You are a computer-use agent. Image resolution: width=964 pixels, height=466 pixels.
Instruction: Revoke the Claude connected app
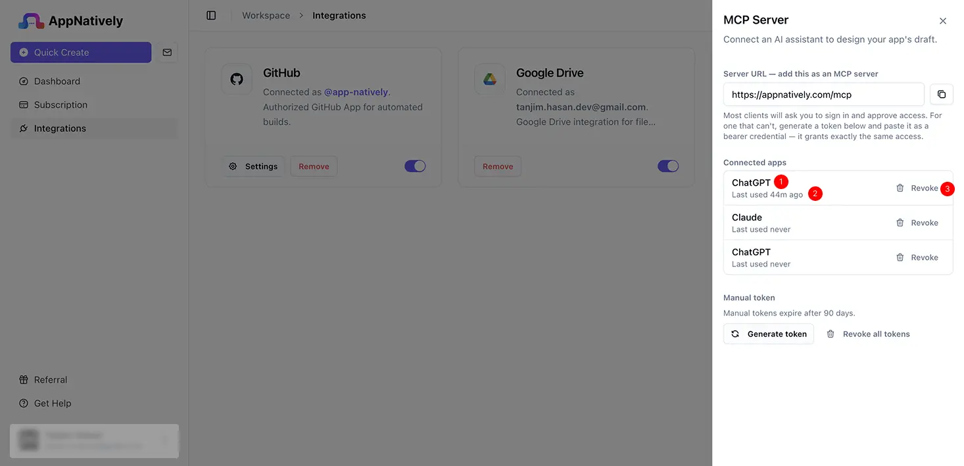click(x=917, y=223)
